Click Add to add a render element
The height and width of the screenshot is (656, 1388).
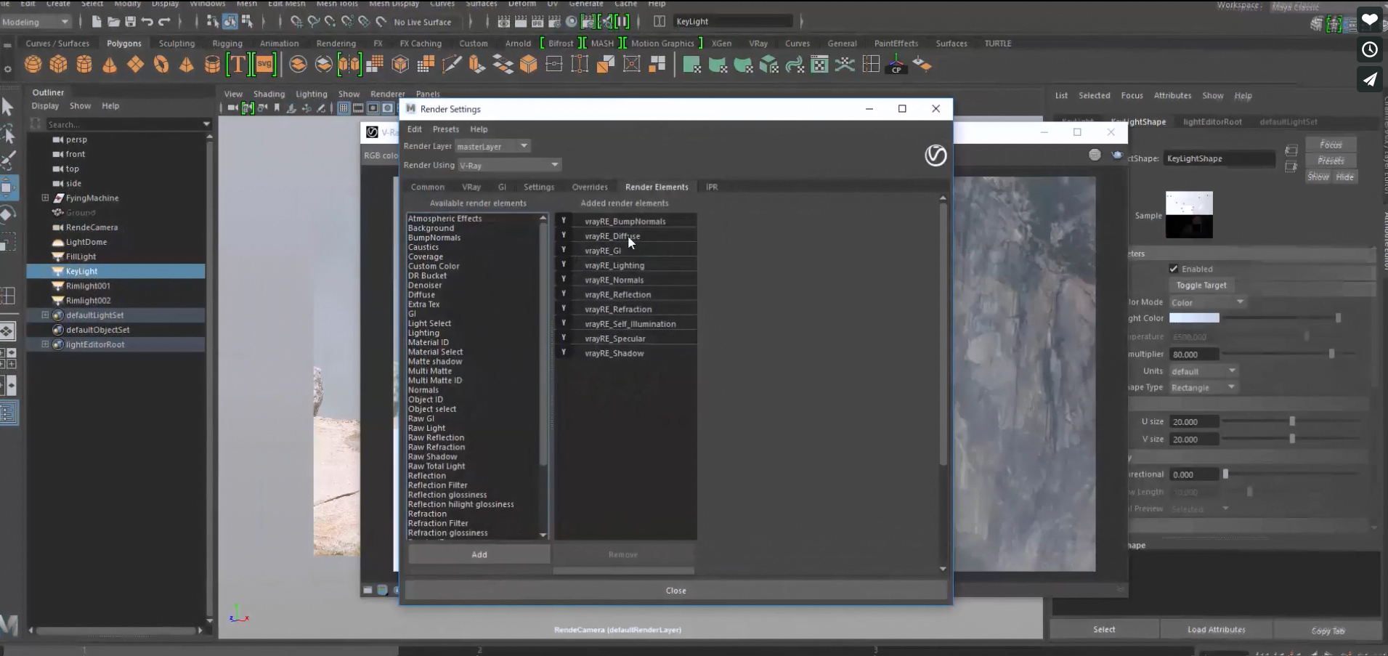[478, 554]
